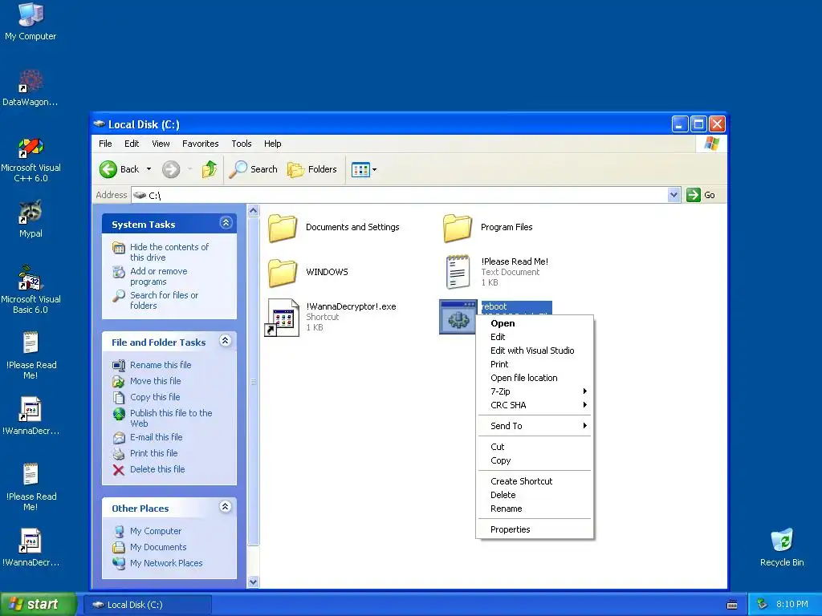Click Hide the contents of this drive
The height and width of the screenshot is (616, 822).
(x=169, y=252)
